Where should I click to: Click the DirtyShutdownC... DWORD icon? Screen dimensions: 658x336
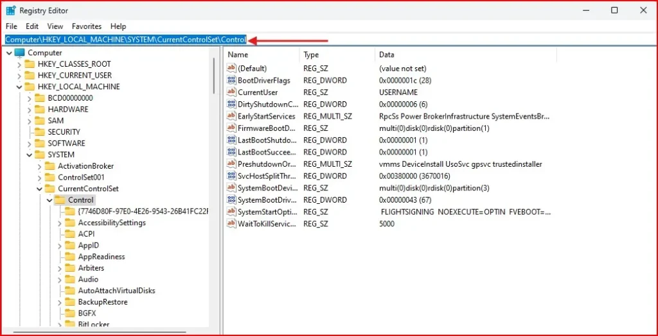coord(231,104)
